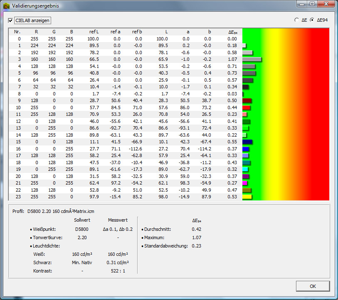This screenshot has width=338, height=300.
Task: Click the ΔE94 column header in the table
Action: [x=232, y=32]
